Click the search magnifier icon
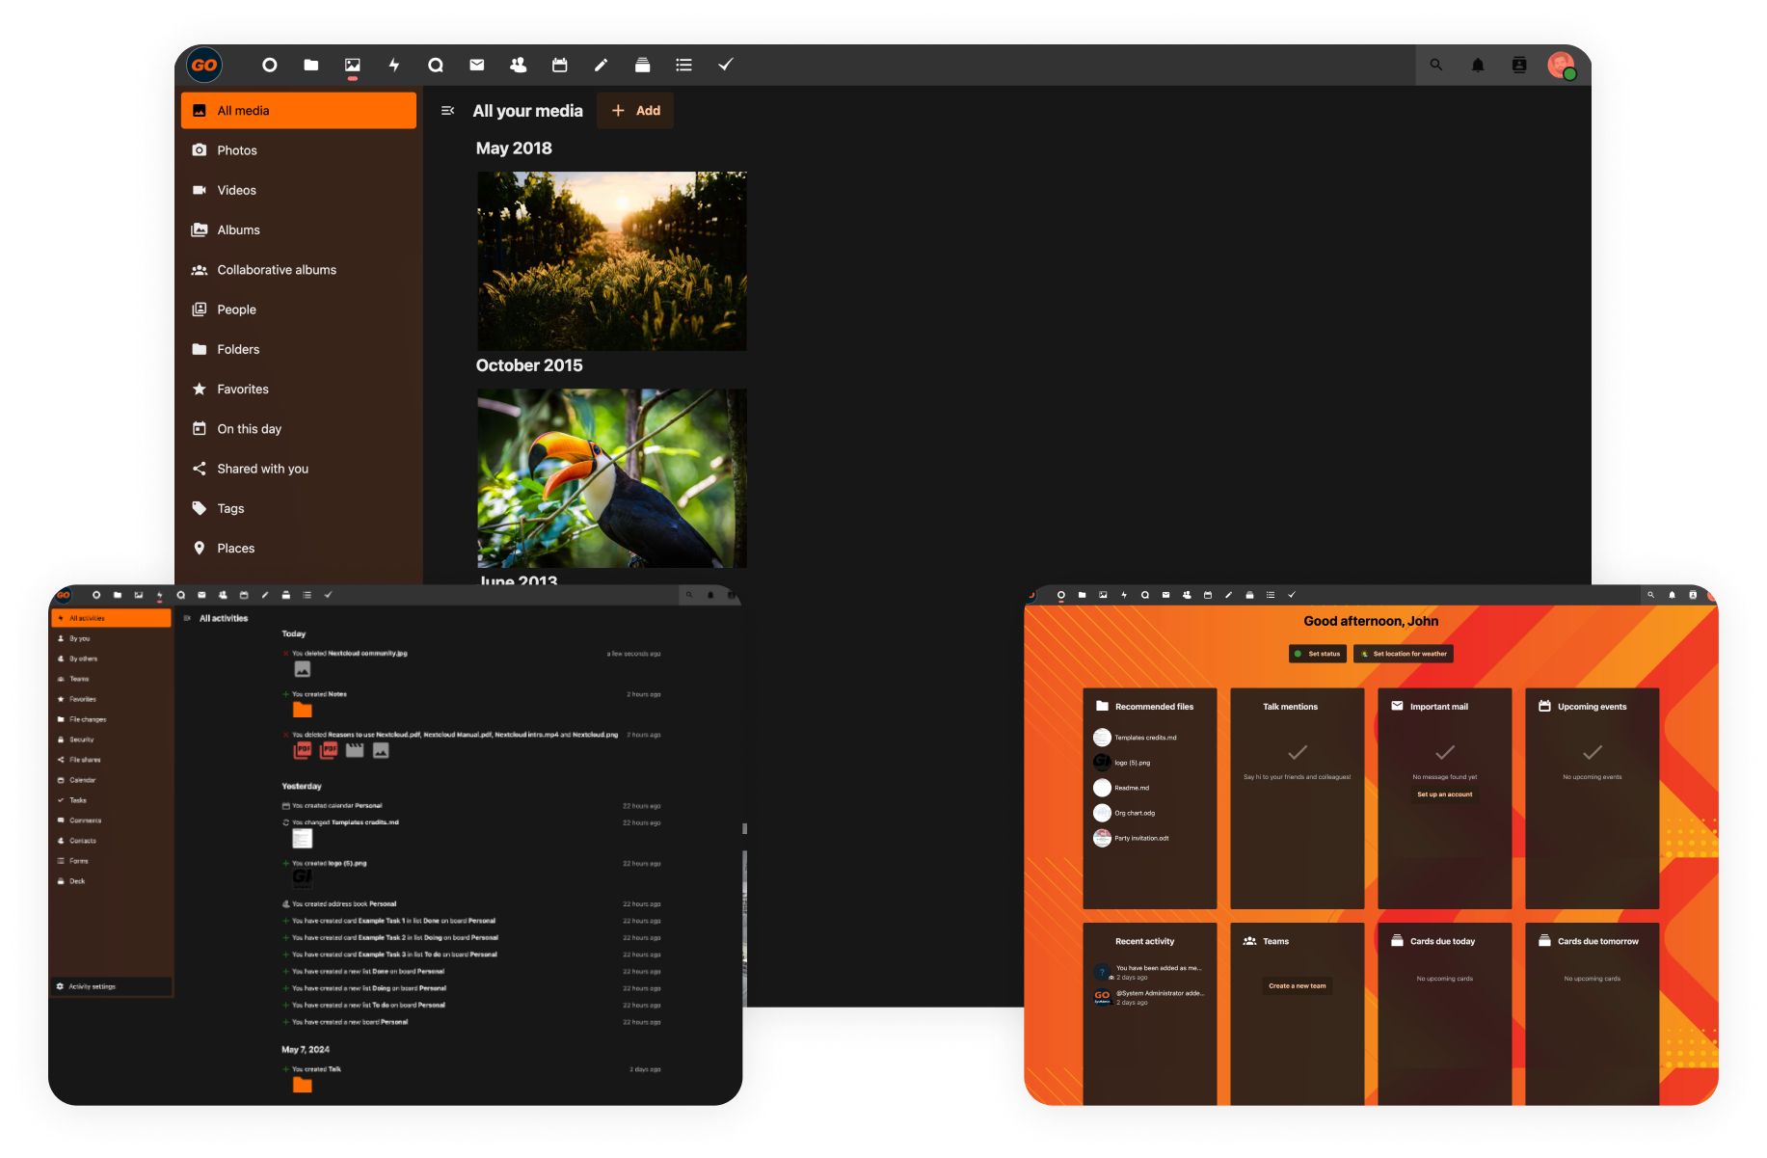The height and width of the screenshot is (1158, 1767). [x=1435, y=65]
